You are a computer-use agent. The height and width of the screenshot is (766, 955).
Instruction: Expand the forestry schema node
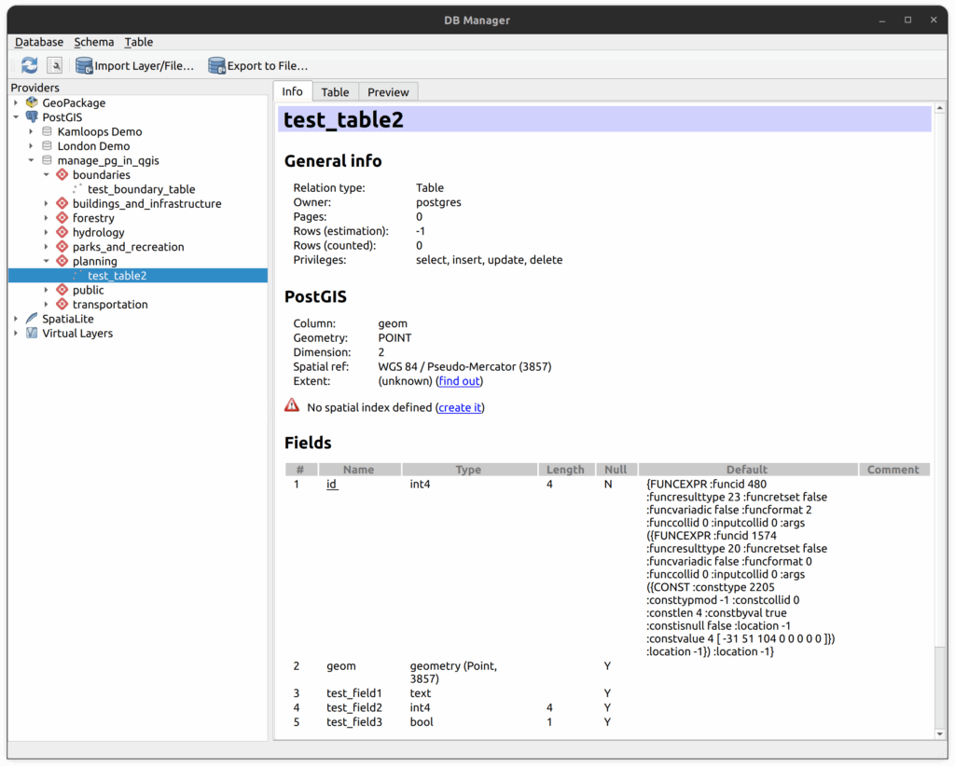47,218
